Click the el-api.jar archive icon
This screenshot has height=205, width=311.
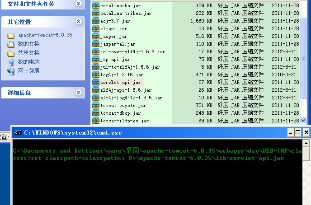pyautogui.click(x=96, y=28)
